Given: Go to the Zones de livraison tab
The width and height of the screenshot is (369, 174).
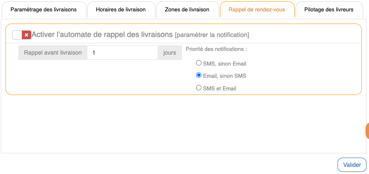Looking at the screenshot, I should (x=187, y=10).
